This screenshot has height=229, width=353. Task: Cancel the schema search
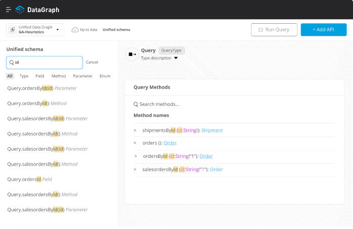click(92, 62)
